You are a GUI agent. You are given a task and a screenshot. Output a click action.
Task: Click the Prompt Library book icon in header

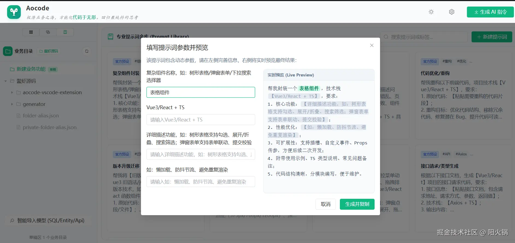[110, 37]
